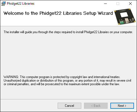Image resolution: width=137 pixels, height=112 pixels.
Task: Click Next to continue setup
Action: [x=122, y=106]
